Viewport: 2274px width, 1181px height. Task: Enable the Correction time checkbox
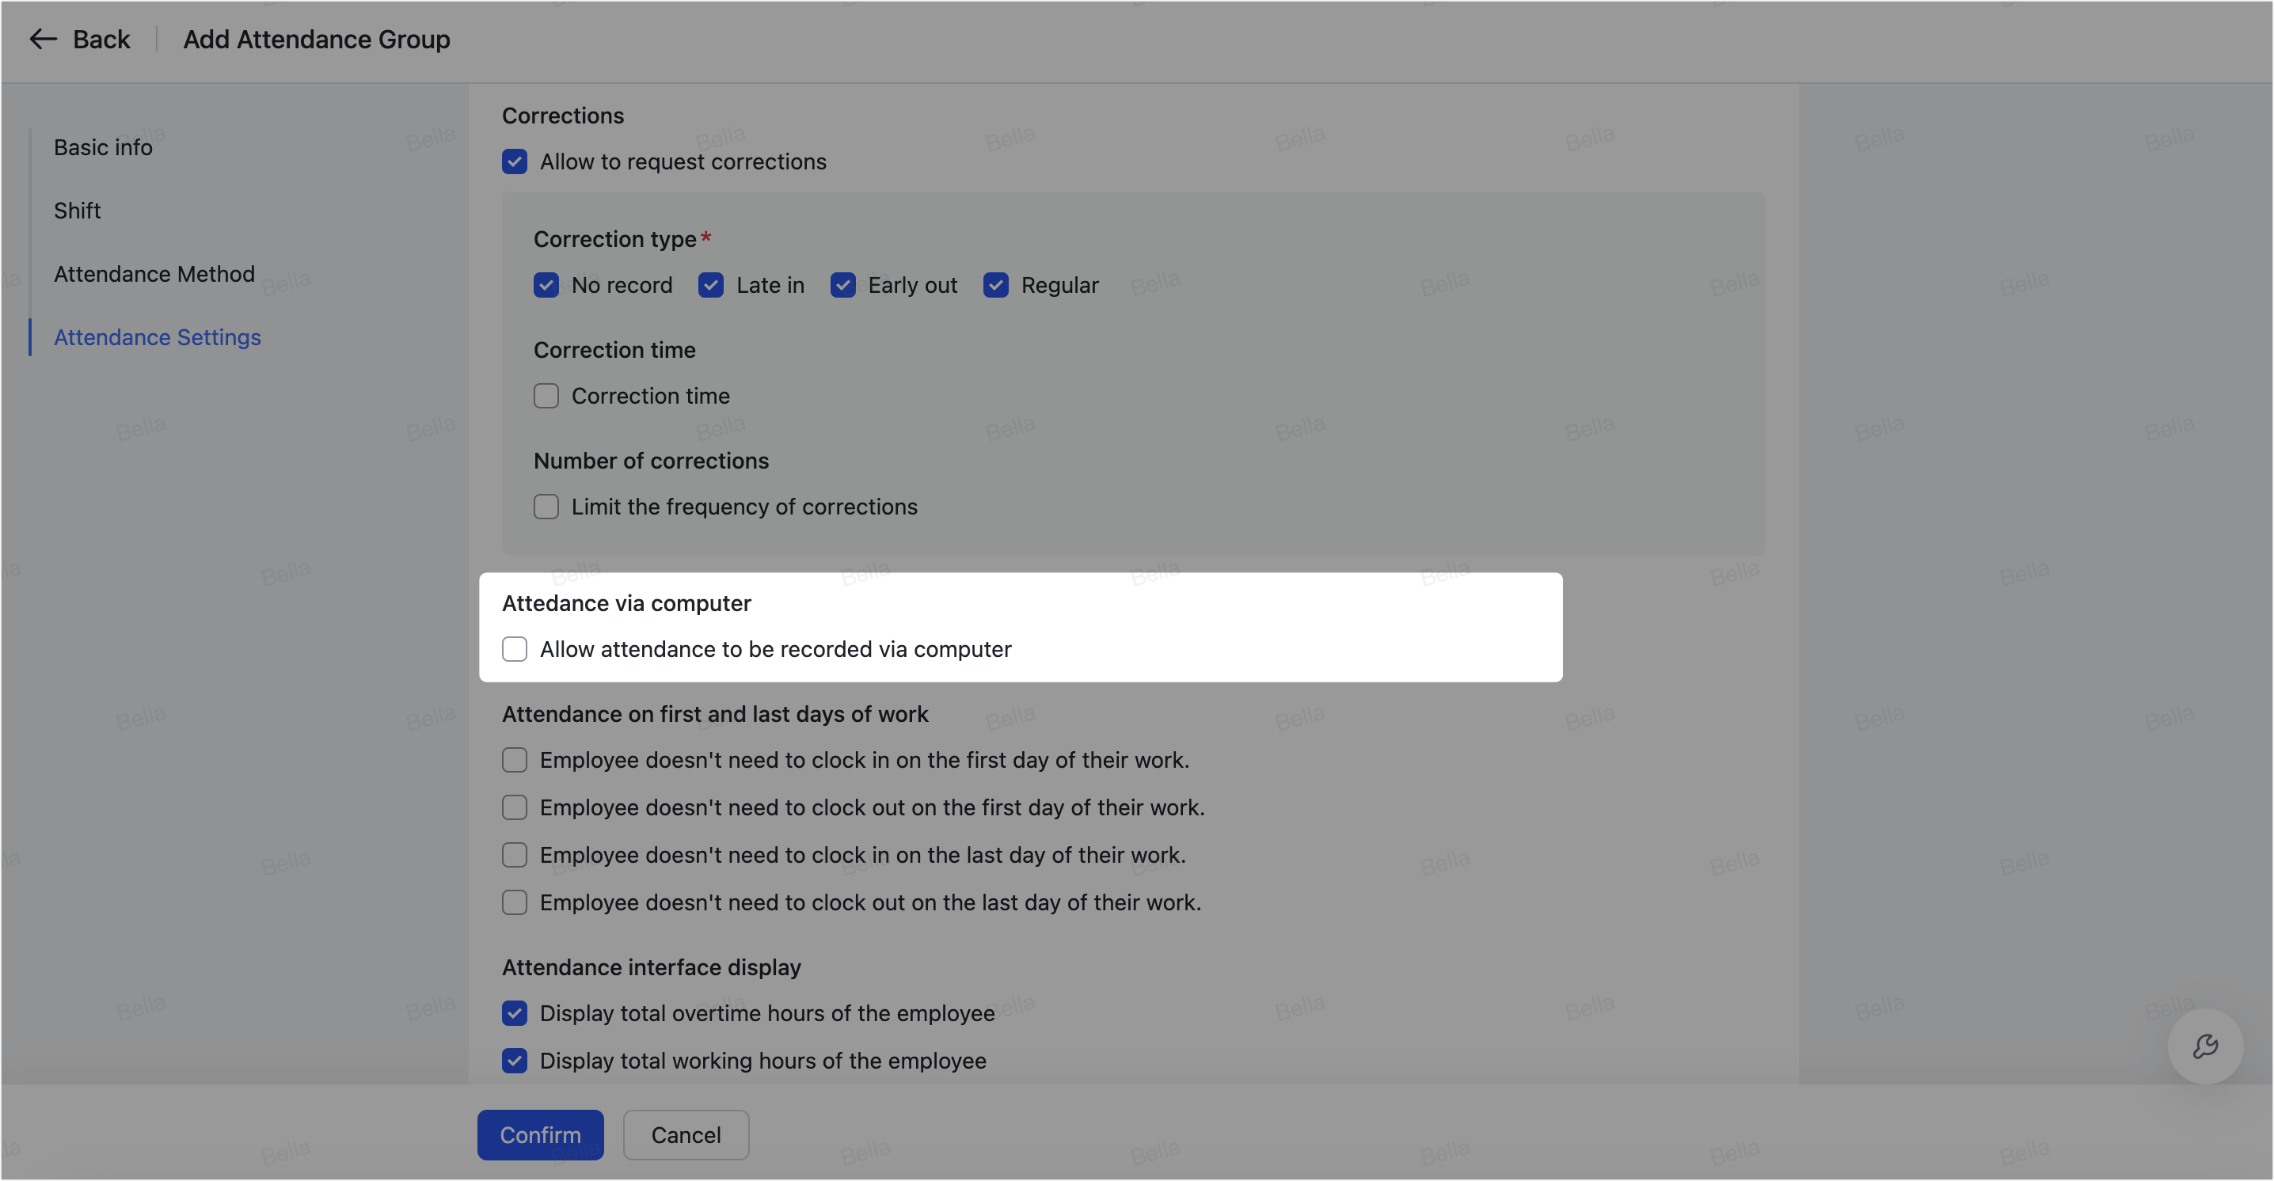(546, 397)
